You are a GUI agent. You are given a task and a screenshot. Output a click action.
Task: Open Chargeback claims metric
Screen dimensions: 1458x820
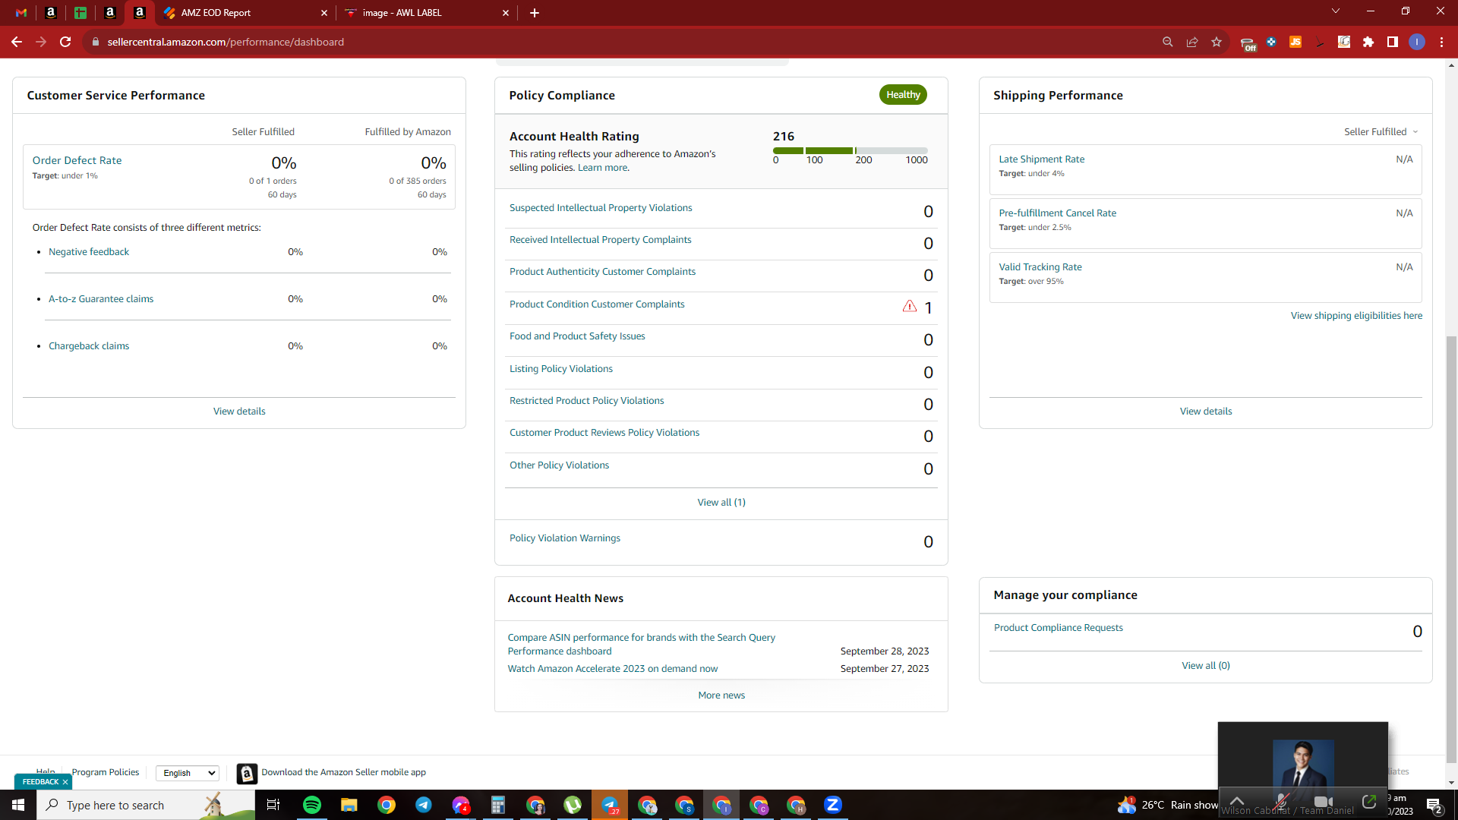coord(89,346)
